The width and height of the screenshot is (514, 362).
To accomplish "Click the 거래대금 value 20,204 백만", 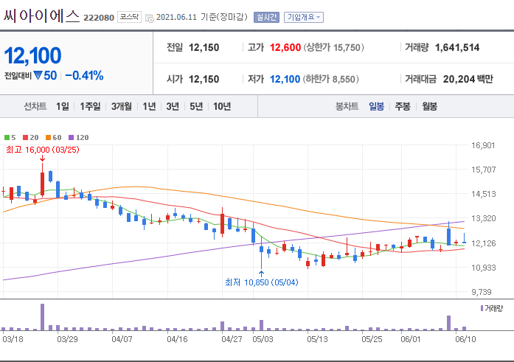I will tap(468, 79).
